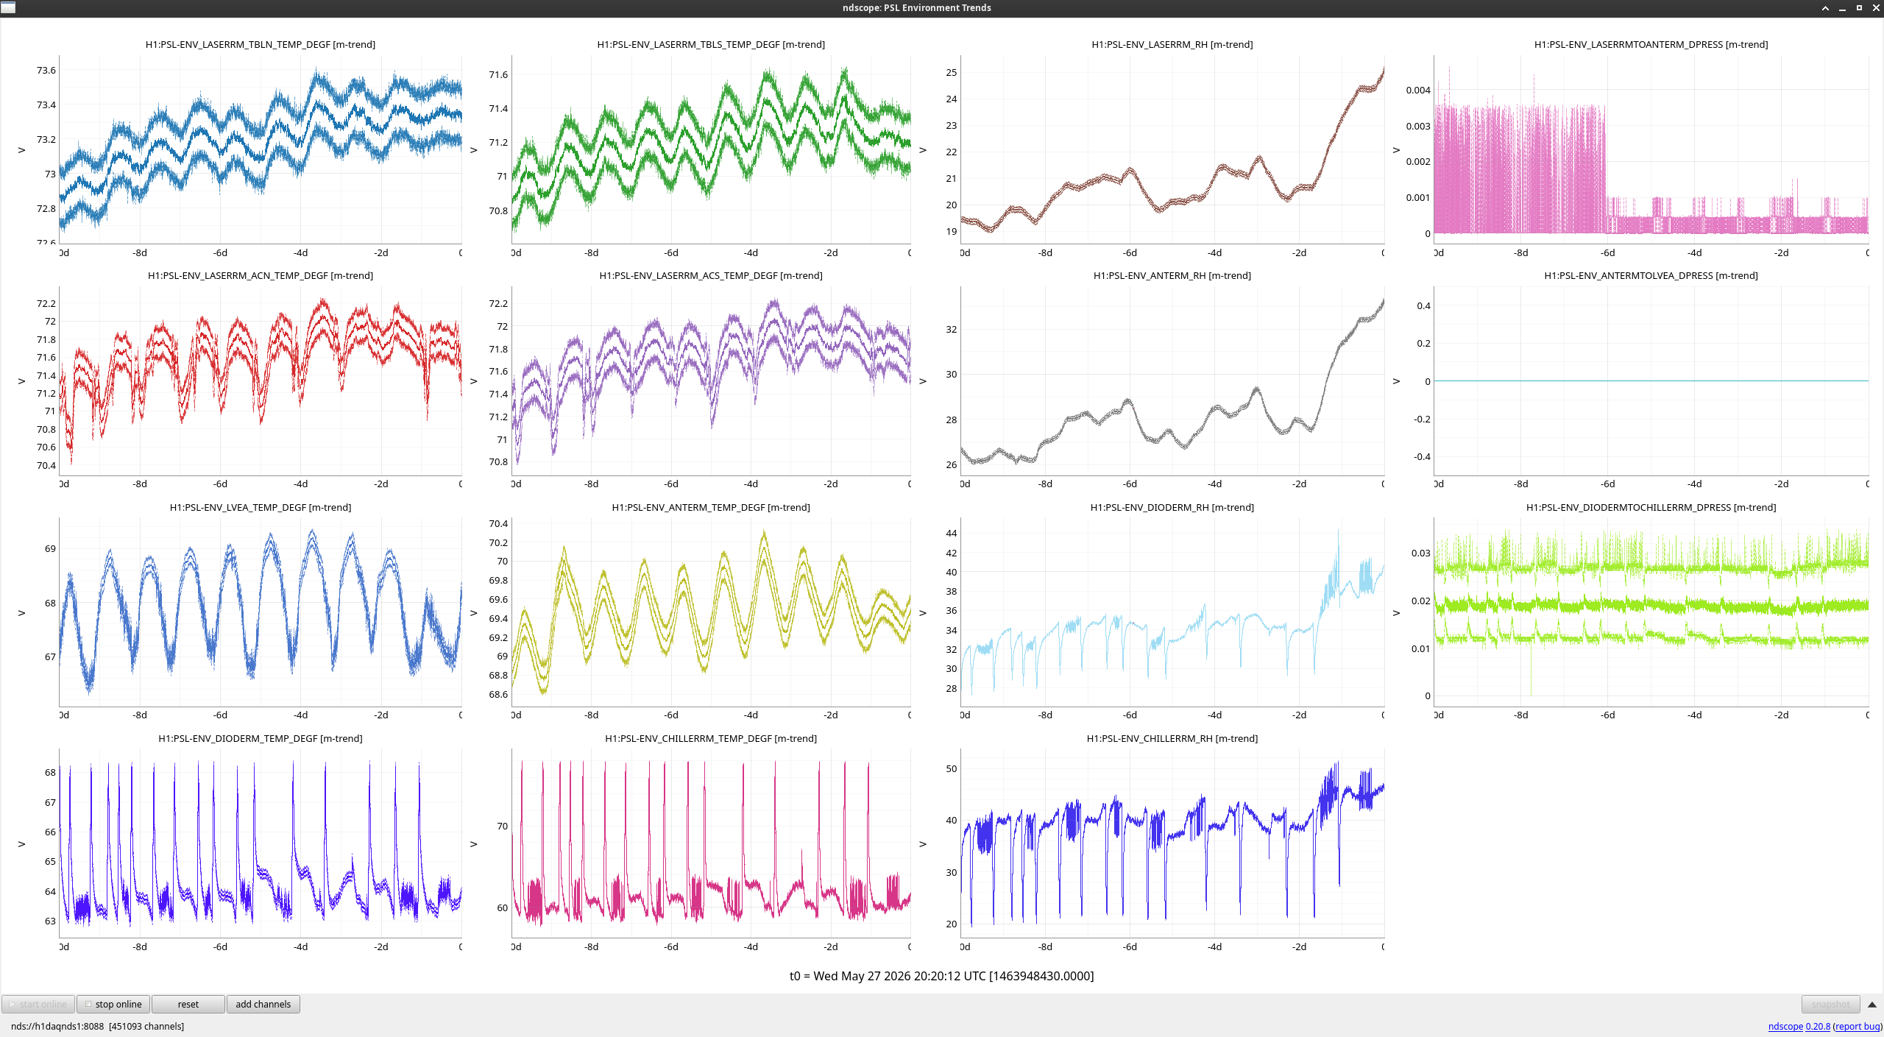1884x1037 pixels.
Task: Select the H1:PSL-ENV_DIODERM_RH plot title
Action: tap(1172, 507)
